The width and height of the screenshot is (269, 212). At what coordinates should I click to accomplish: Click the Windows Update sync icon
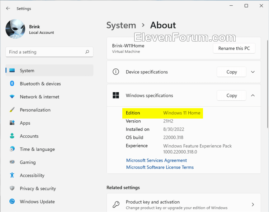(x=12, y=201)
